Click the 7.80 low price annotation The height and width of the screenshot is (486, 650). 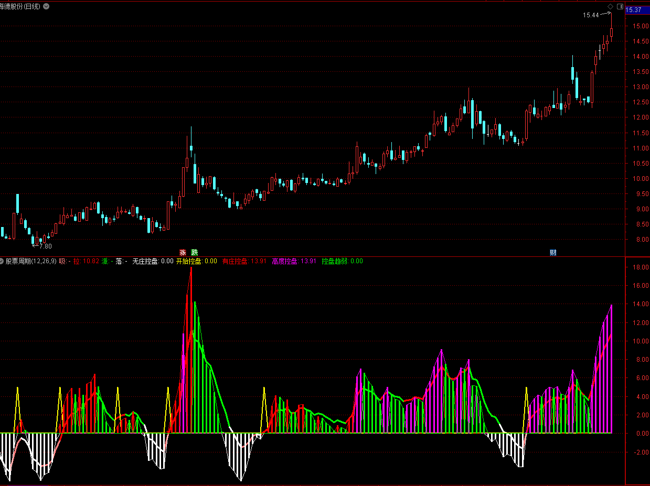coord(46,246)
